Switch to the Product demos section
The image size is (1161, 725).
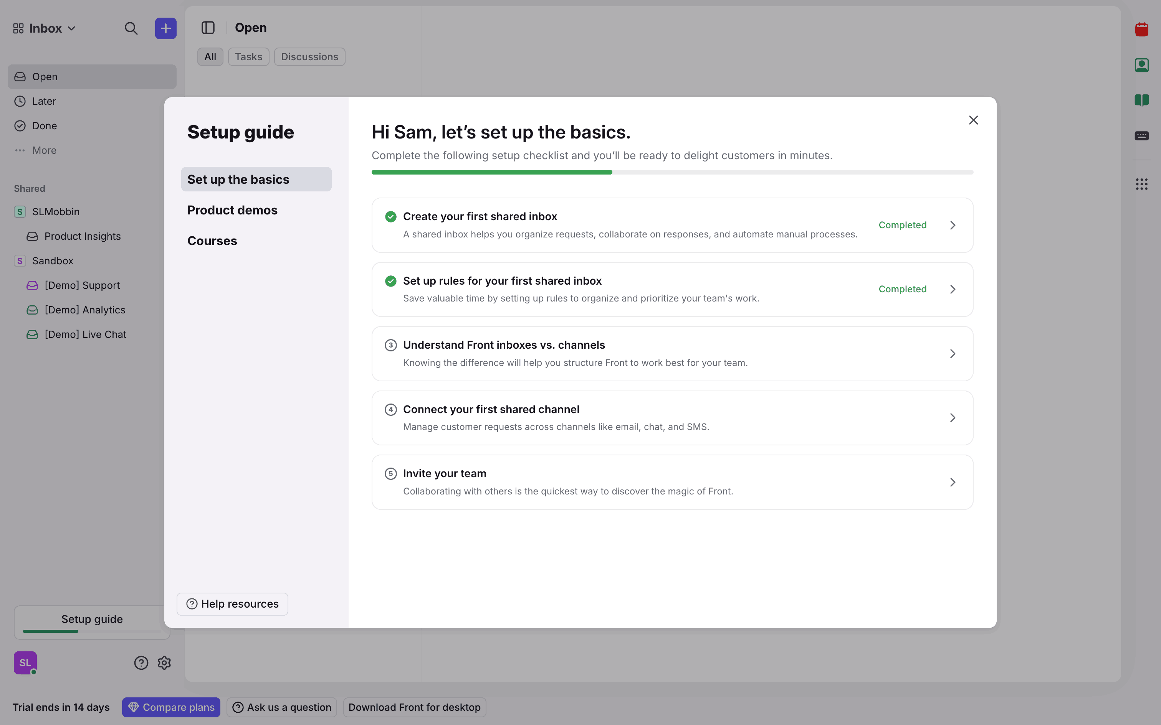click(232, 210)
